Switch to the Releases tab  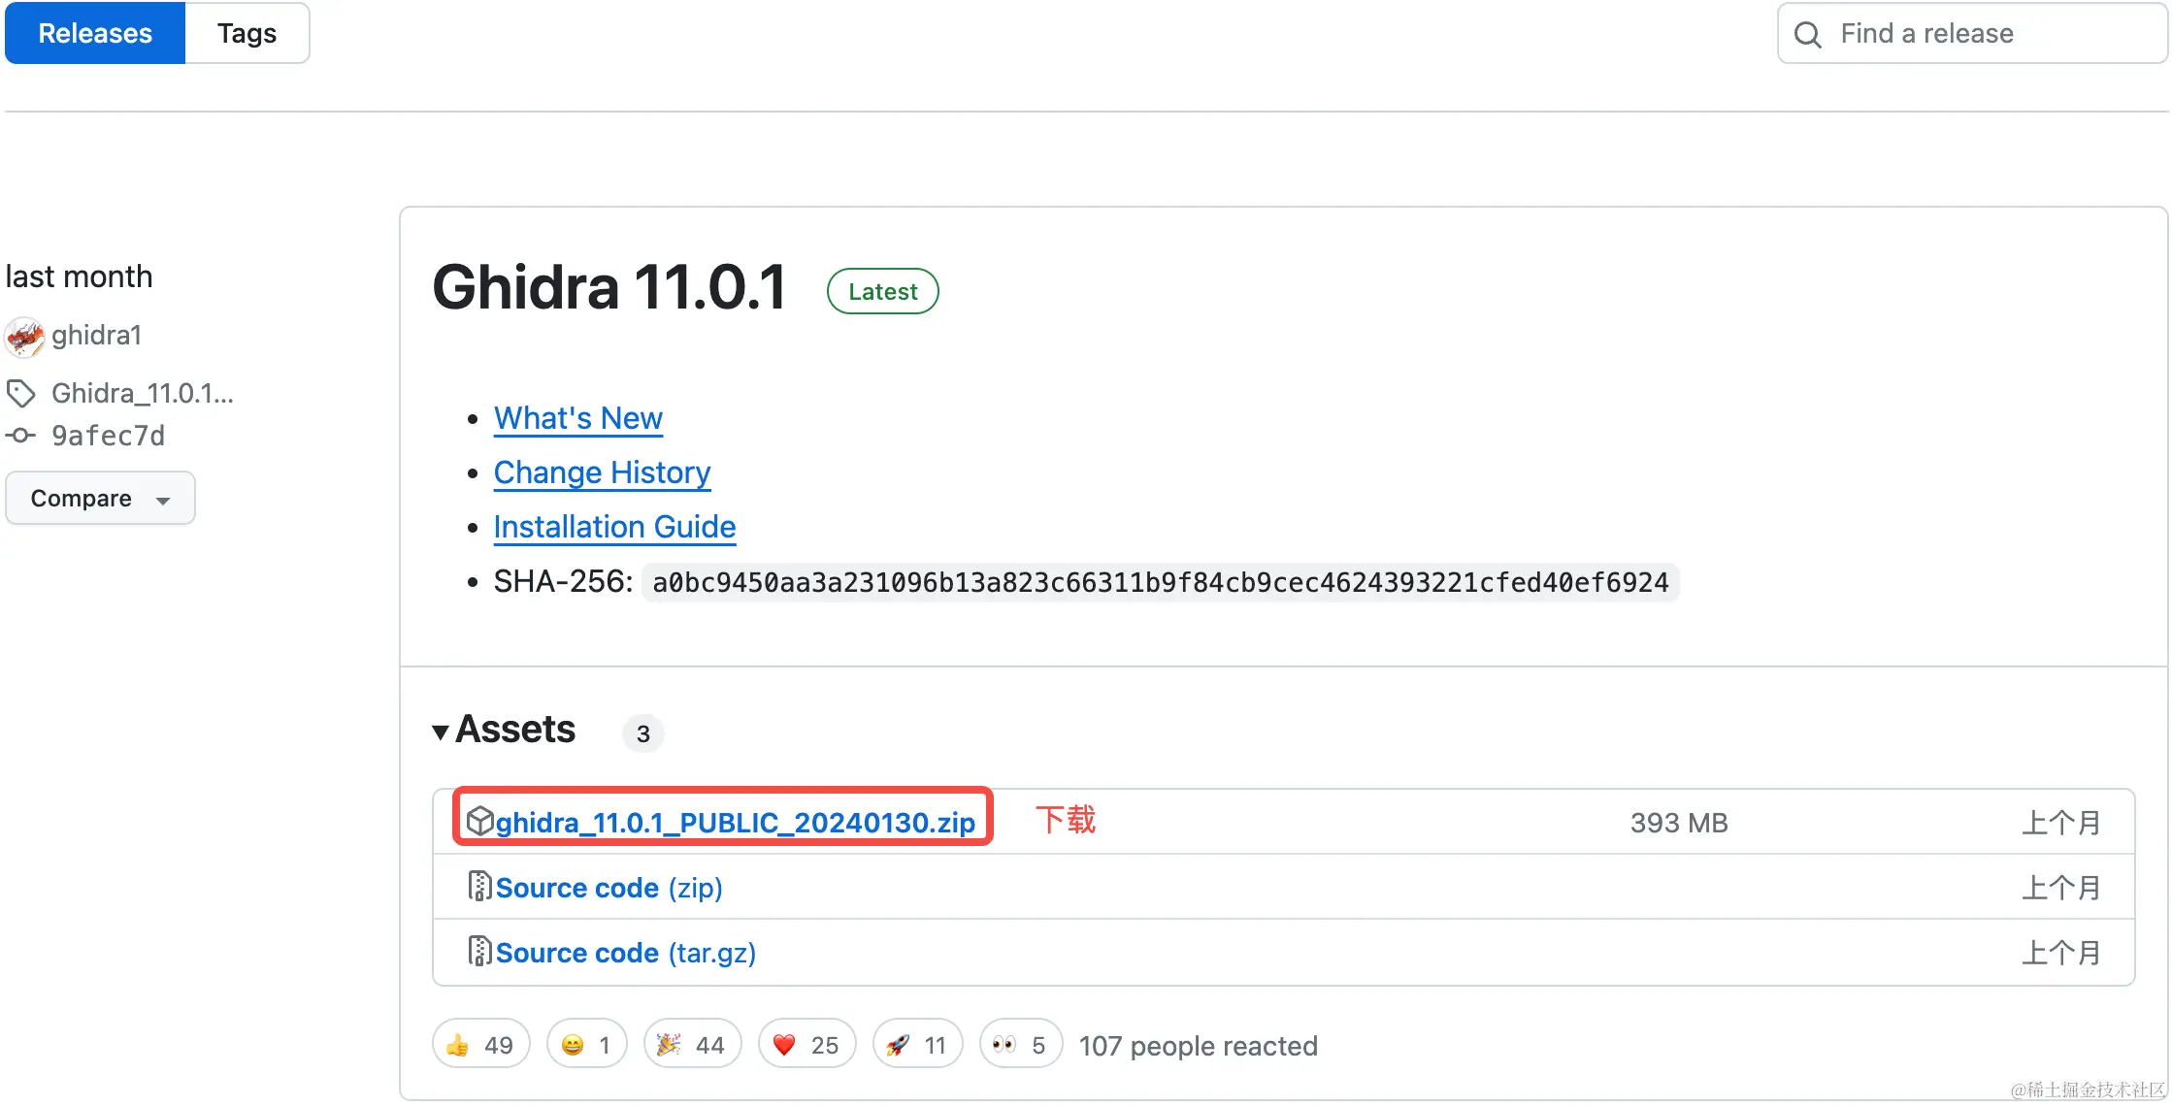point(95,34)
